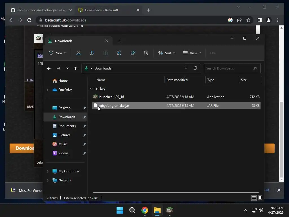The image size is (289, 217).
Task: Switch to large thumbnails view icon
Action: [260, 198]
